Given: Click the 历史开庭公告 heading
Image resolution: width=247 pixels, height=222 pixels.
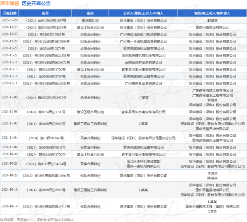Looking at the screenshot, I should 36,3.
